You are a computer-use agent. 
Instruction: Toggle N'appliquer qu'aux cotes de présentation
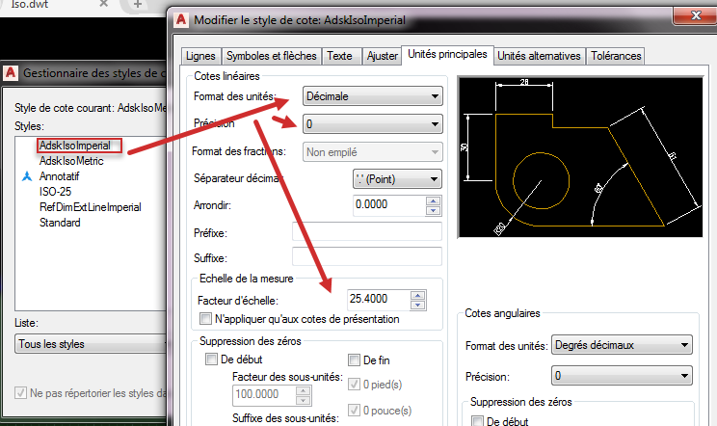tap(206, 319)
